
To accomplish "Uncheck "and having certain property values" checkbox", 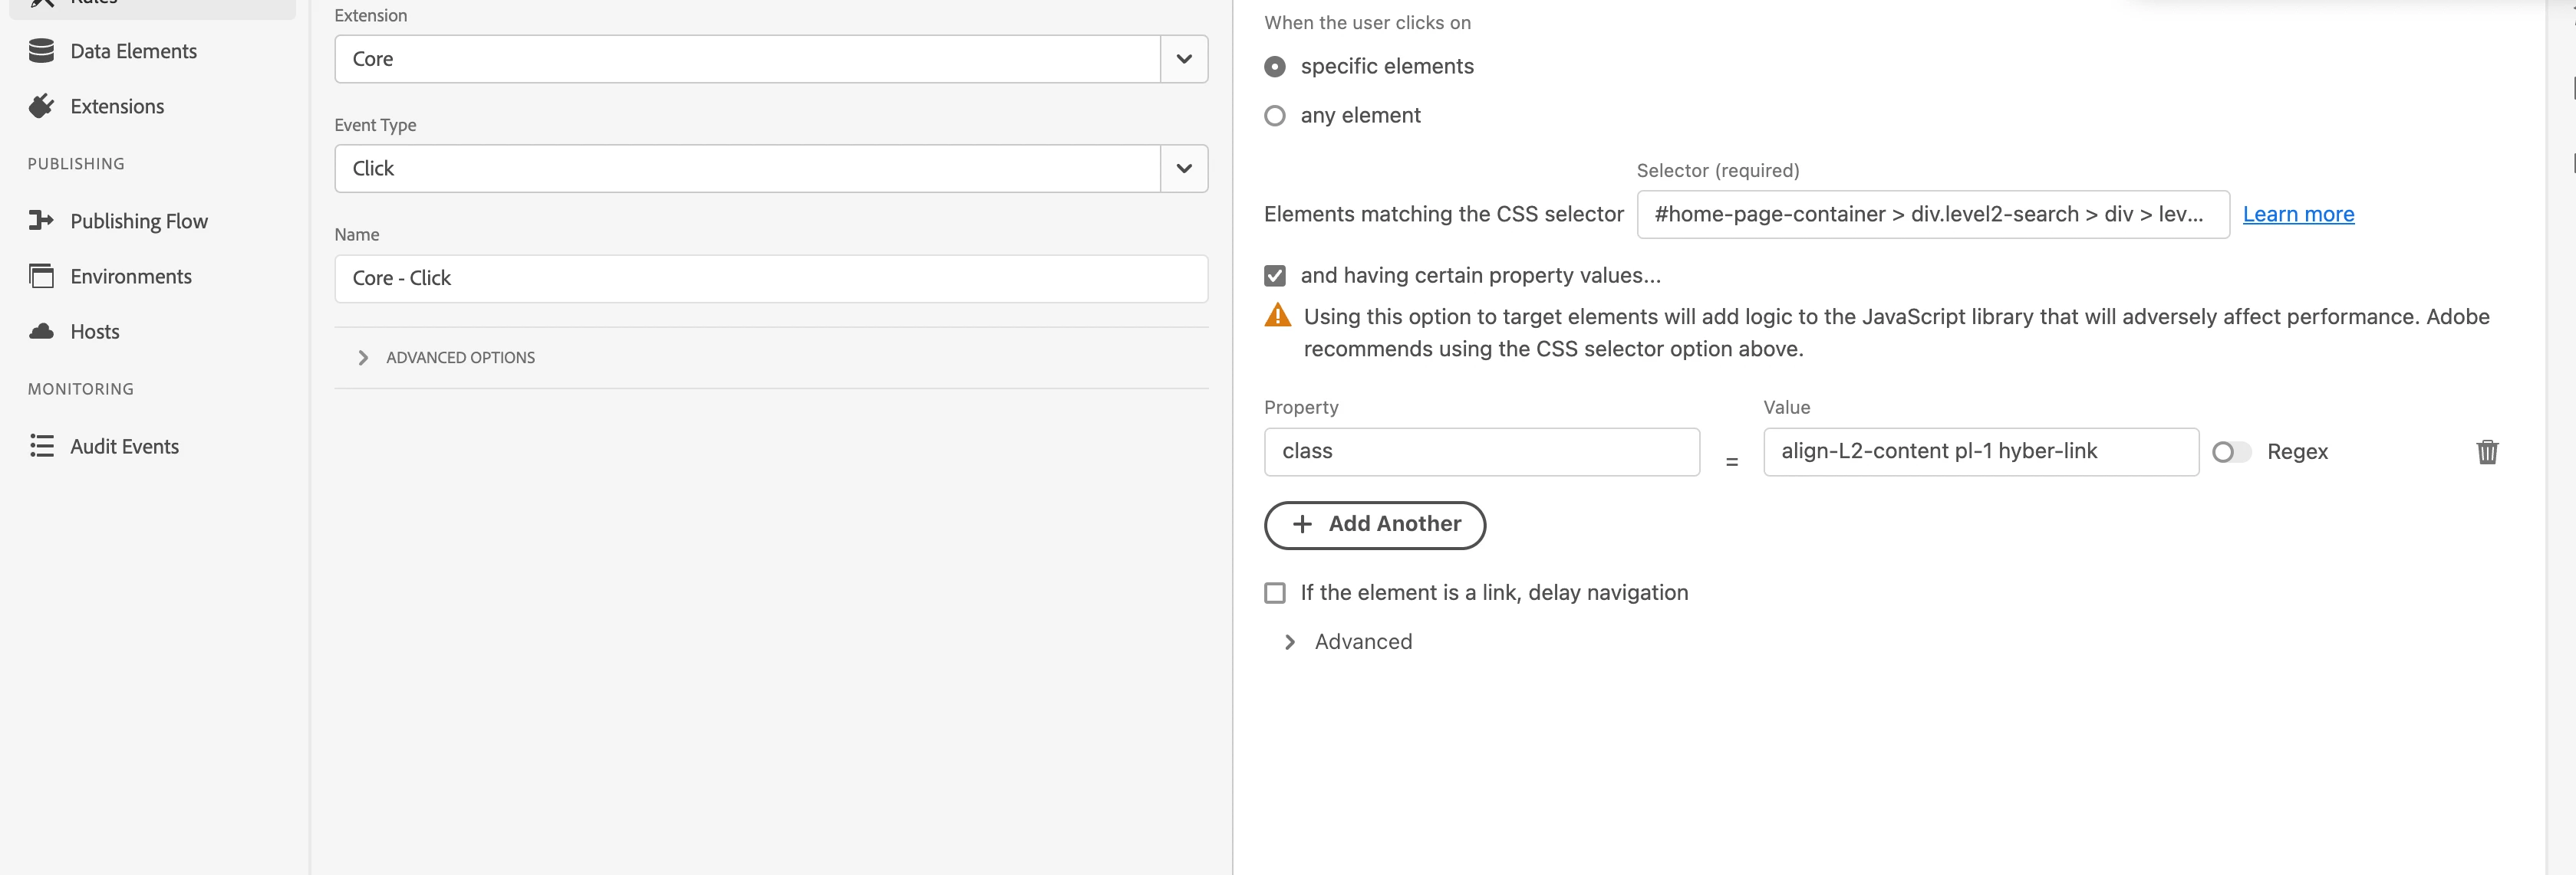I will click(x=1275, y=276).
